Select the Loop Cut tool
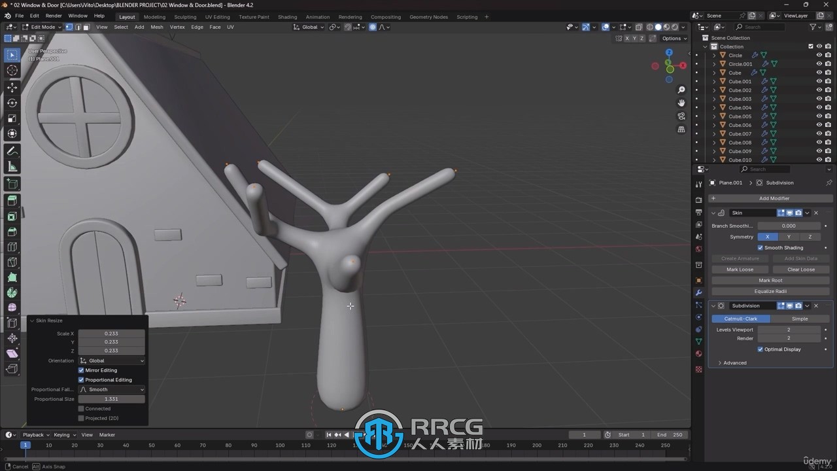The width and height of the screenshot is (837, 471). [12, 247]
